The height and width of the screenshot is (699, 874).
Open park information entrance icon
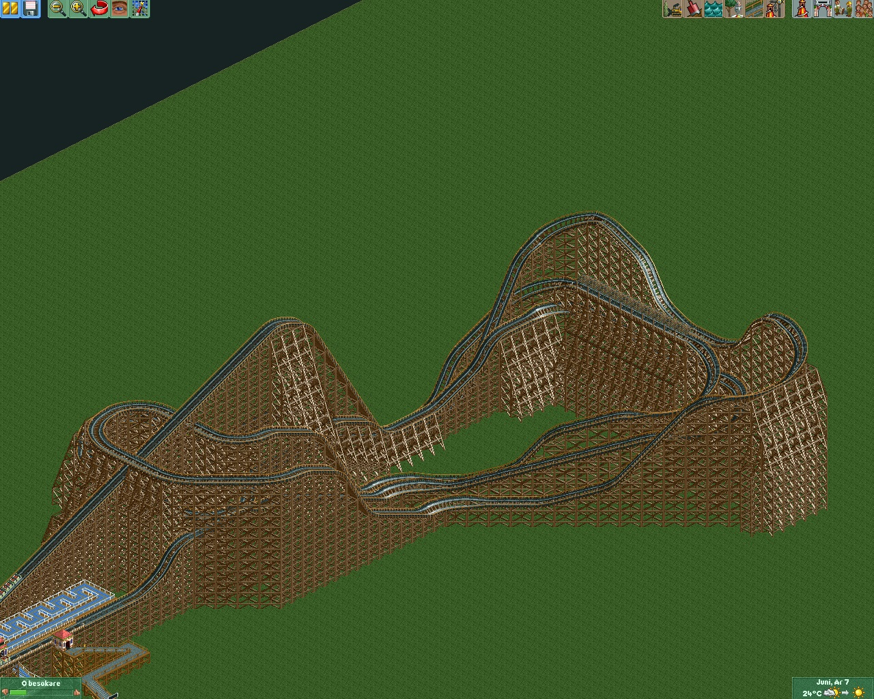point(822,9)
